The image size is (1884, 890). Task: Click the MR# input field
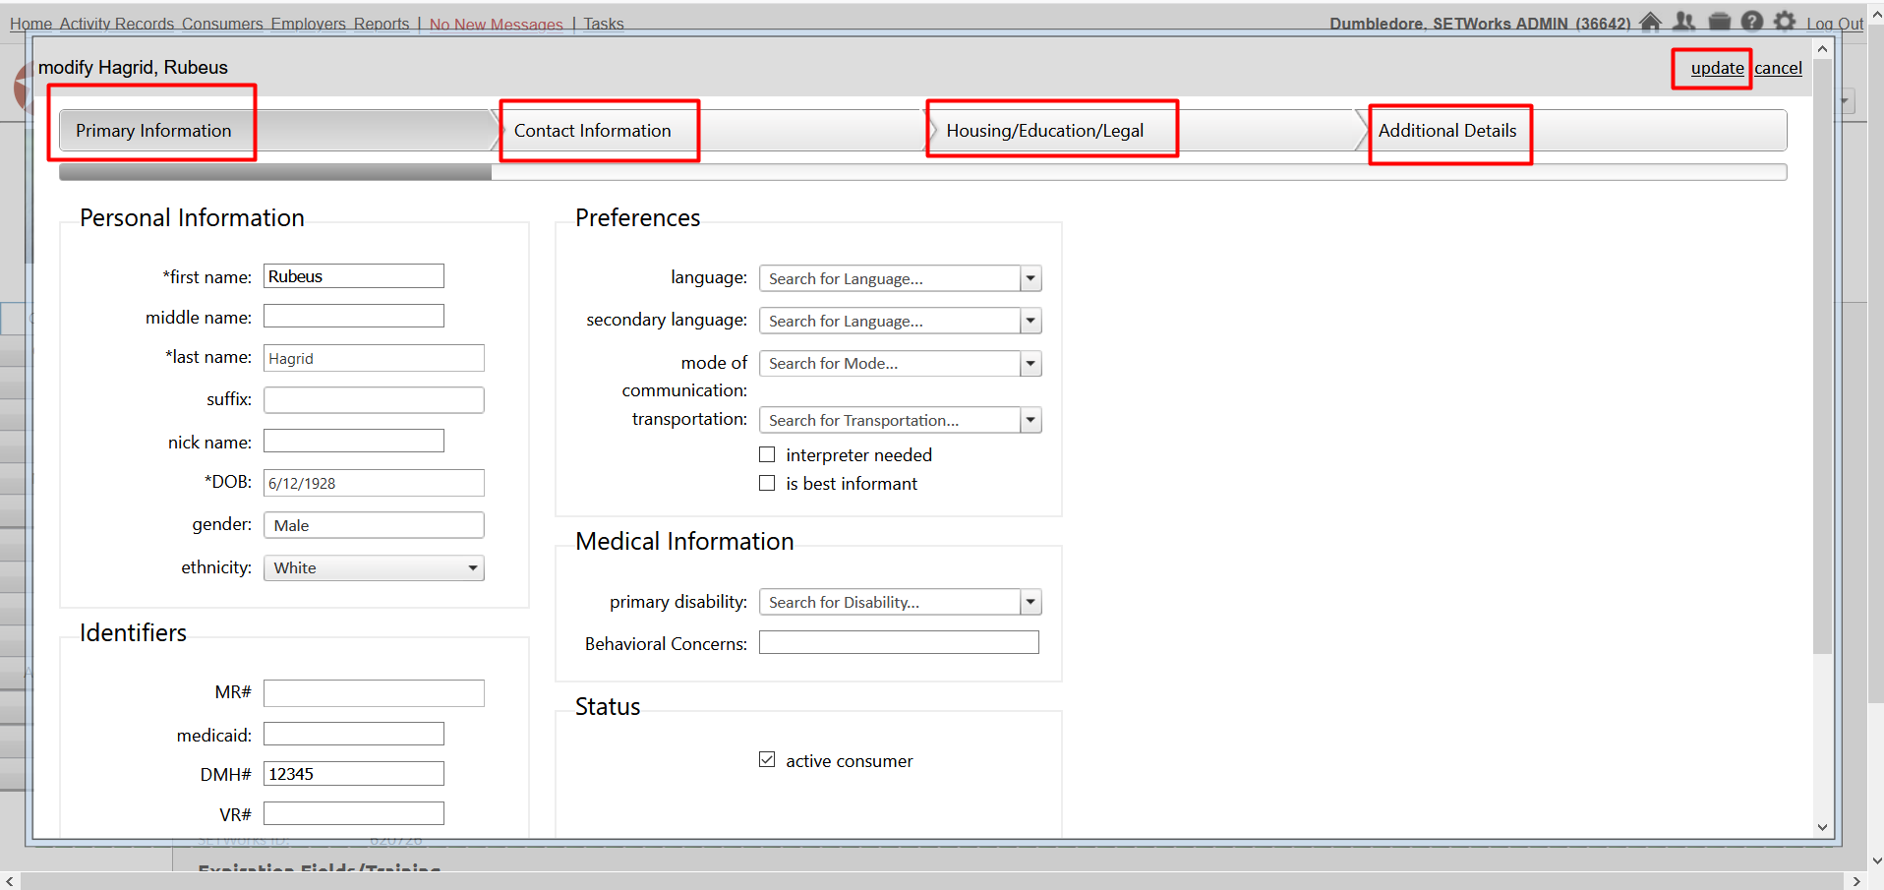click(x=374, y=693)
